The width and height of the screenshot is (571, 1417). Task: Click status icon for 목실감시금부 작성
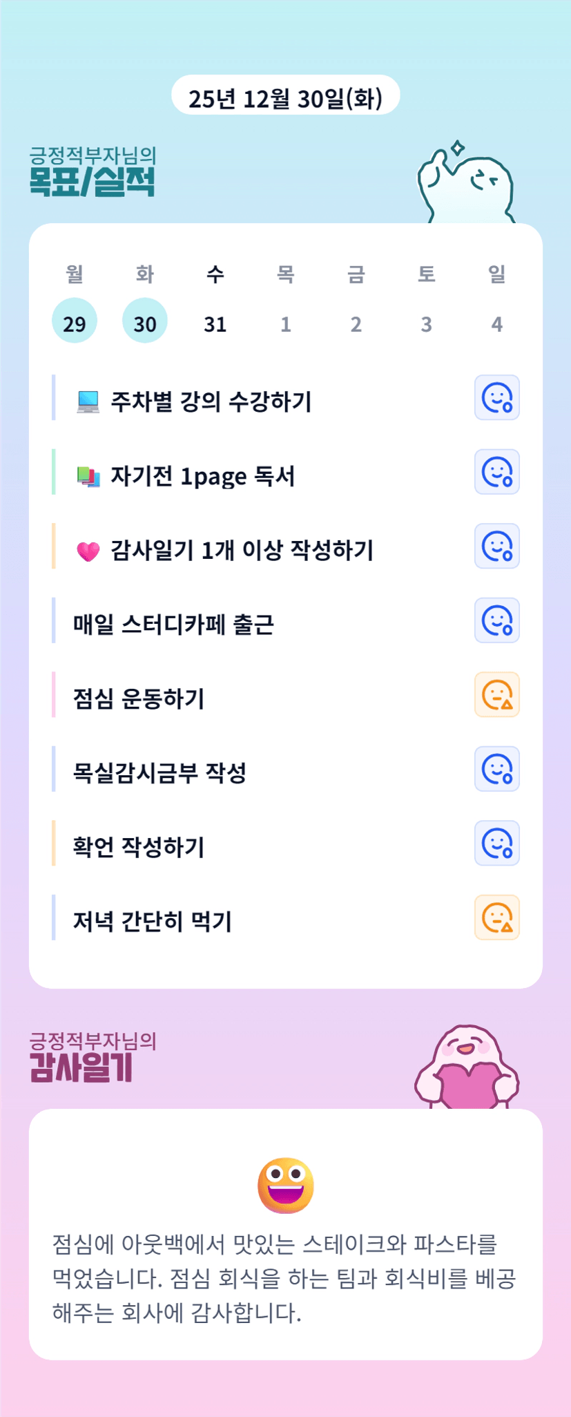[496, 769]
